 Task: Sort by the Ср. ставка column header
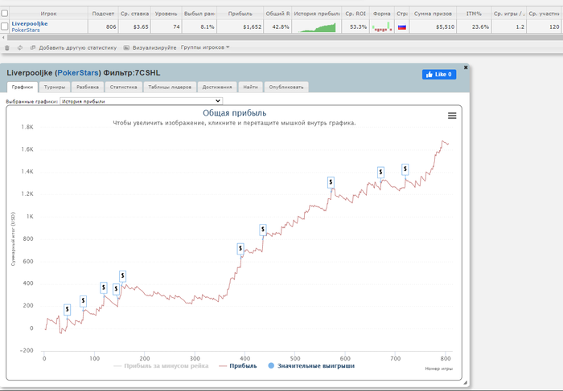click(x=134, y=14)
